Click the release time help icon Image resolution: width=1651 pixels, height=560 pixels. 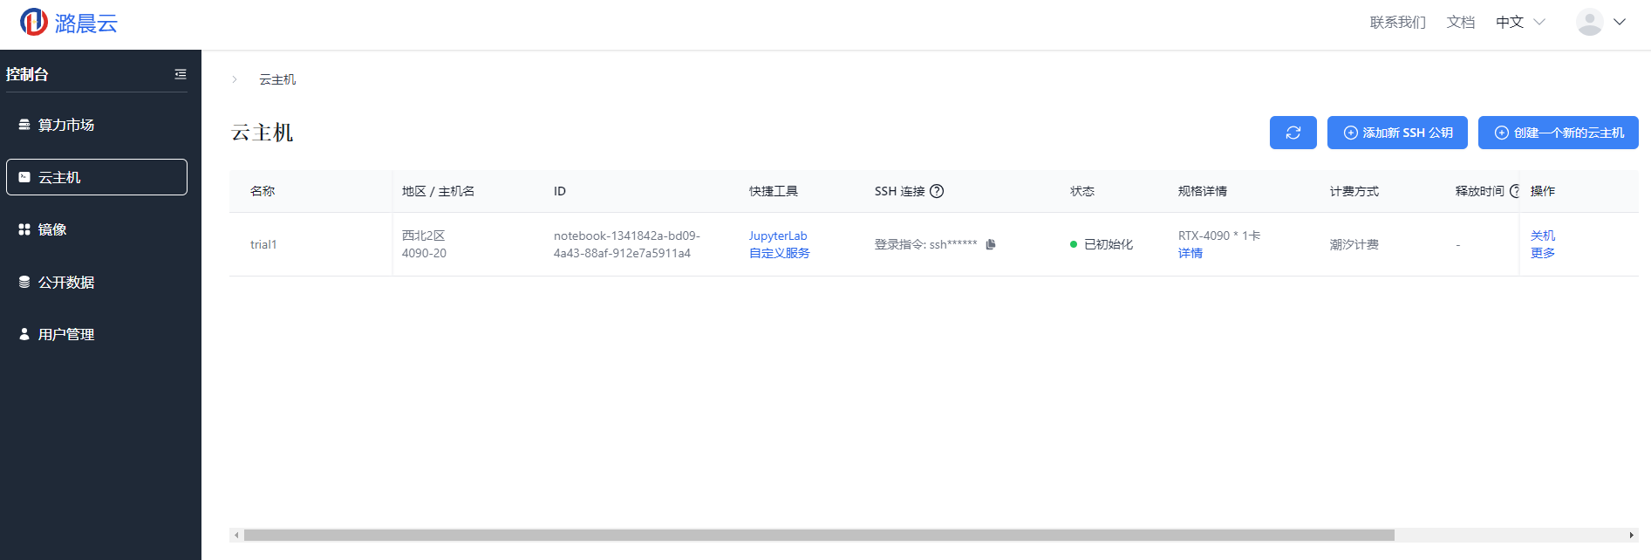pyautogui.click(x=1514, y=191)
